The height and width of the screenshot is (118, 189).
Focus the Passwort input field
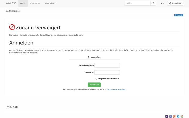pyautogui.click(x=107, y=72)
